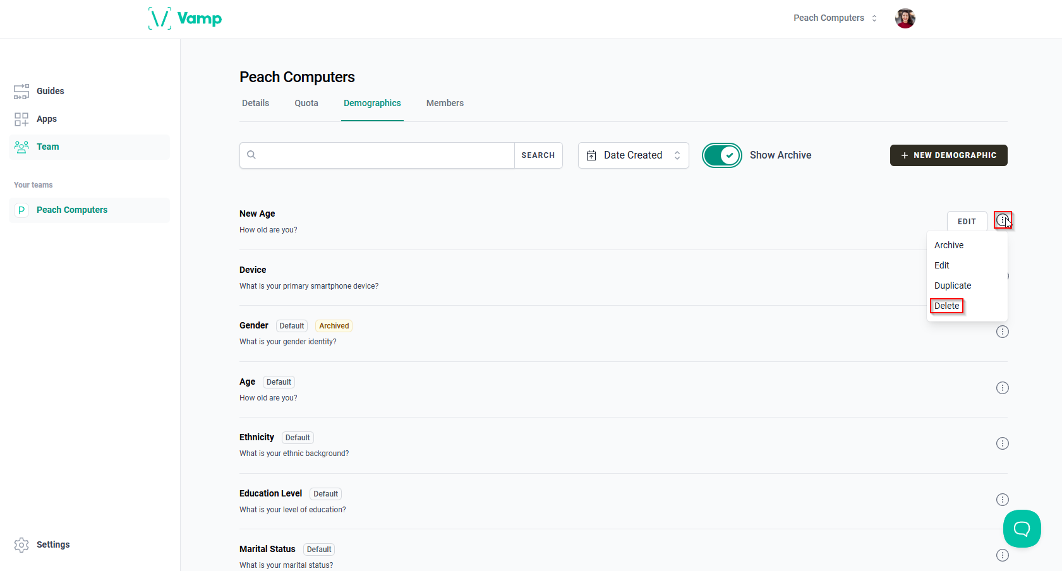Open the Date Created sort dropdown
The height and width of the screenshot is (571, 1062).
coord(633,155)
